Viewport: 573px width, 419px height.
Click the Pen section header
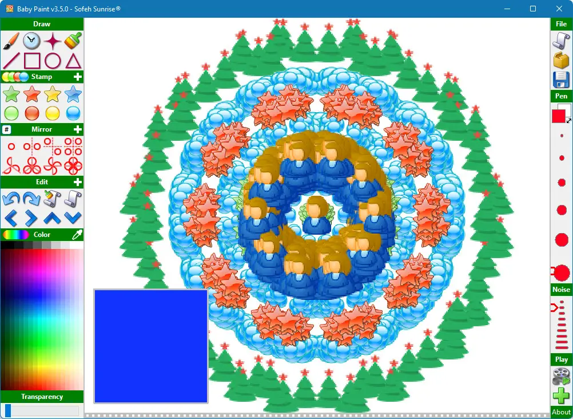coord(561,96)
